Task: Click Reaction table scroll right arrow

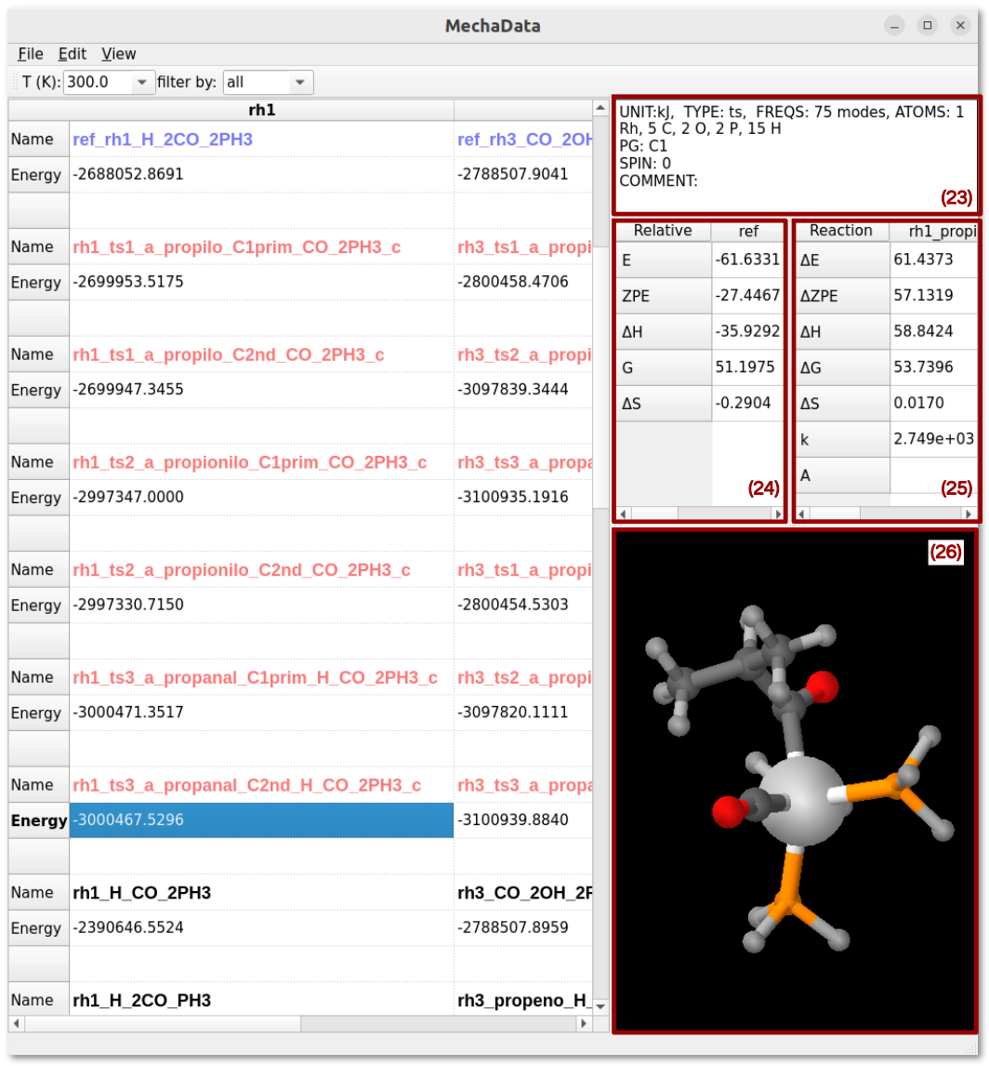Action: click(969, 514)
